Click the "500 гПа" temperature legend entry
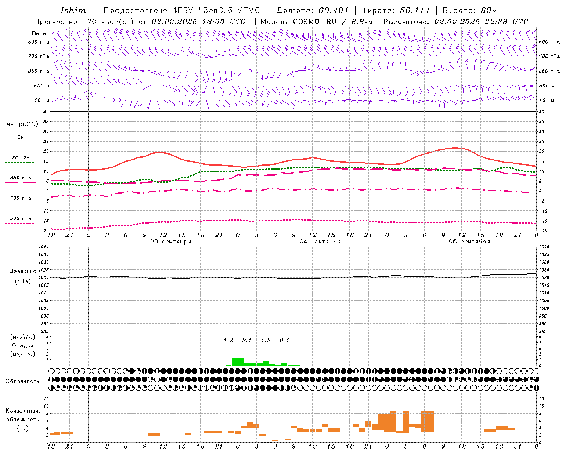562x450 pixels. click(20, 218)
